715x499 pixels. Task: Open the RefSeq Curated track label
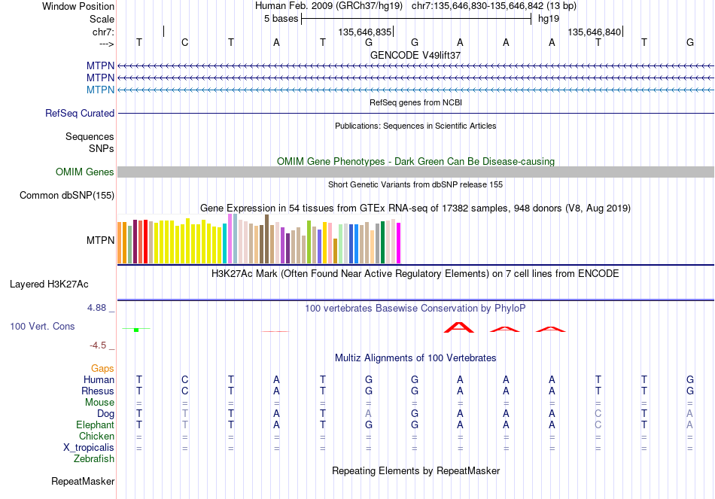click(80, 113)
